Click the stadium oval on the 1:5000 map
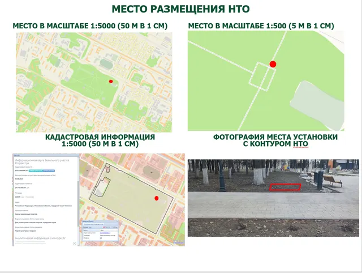The height and width of the screenshot is (273, 362). click(x=106, y=63)
